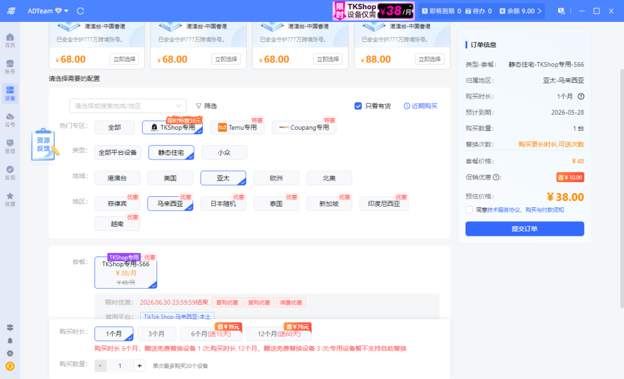
Task: Open the 首页 home icon in sidebar
Action: [10, 40]
